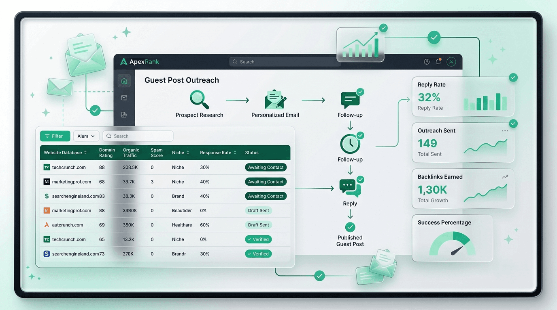
Task: Toggle the Reply Rate card checkmark
Action: pos(513,77)
